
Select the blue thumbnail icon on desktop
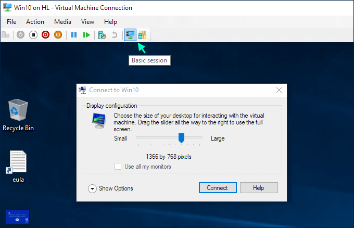pos(17,217)
